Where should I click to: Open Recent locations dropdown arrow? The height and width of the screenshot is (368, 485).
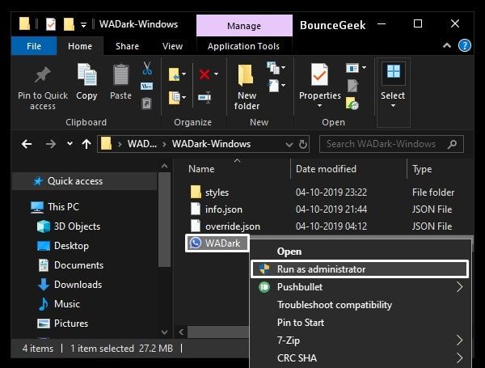point(70,144)
